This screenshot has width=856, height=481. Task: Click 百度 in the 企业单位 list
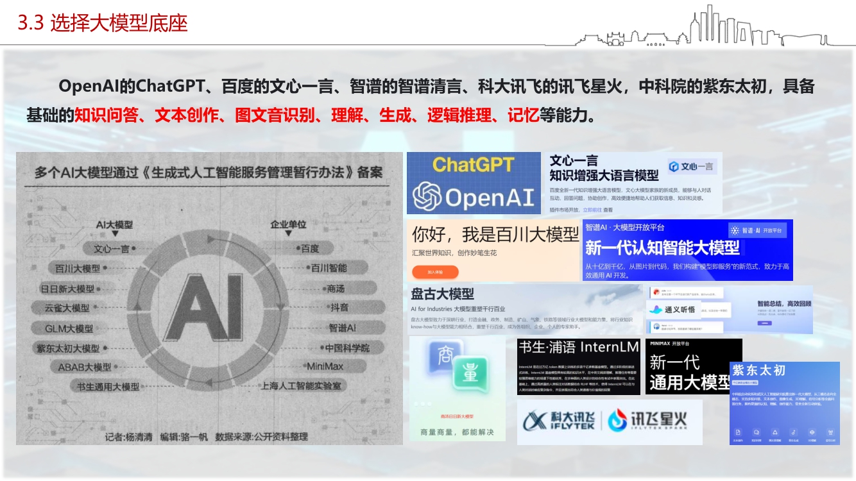(x=310, y=248)
